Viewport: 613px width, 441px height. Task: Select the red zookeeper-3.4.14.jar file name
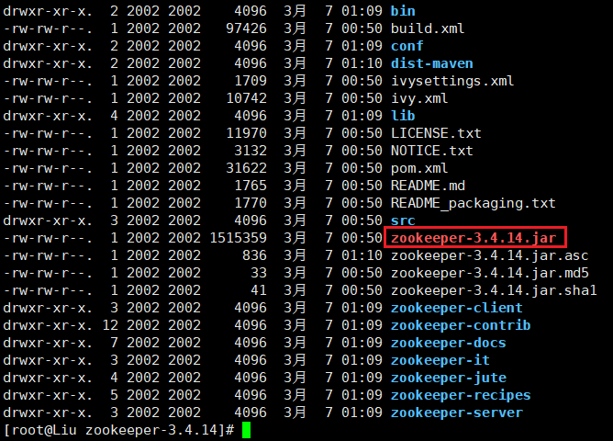click(x=474, y=238)
